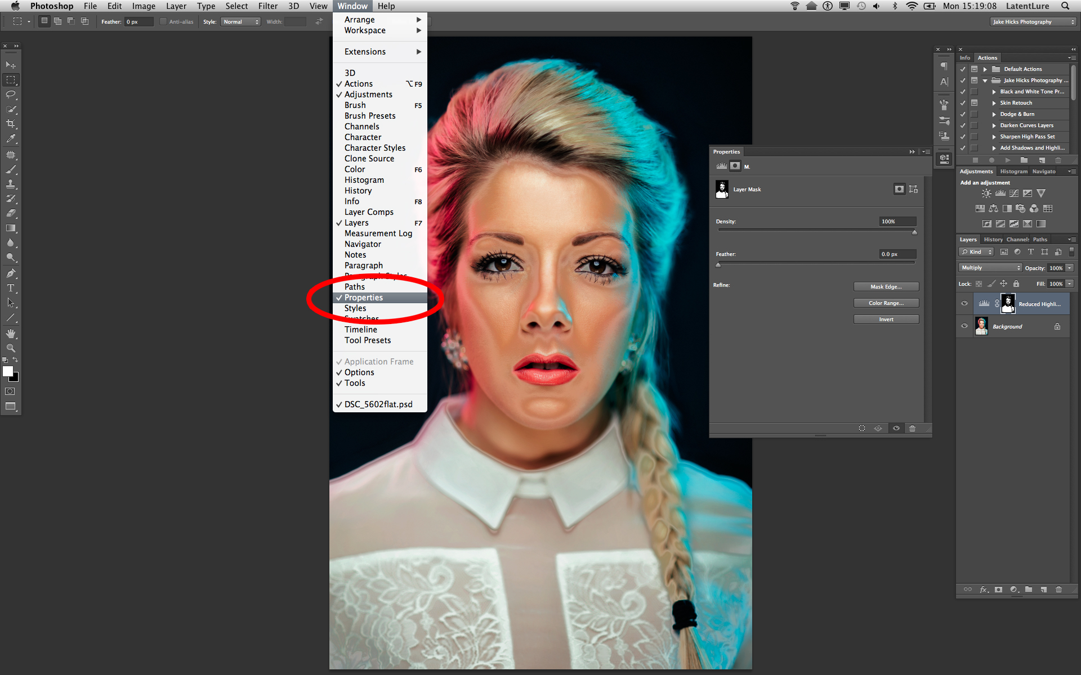Select the Clone Stamp tool
Screen dimensions: 1081x675
pos(10,184)
